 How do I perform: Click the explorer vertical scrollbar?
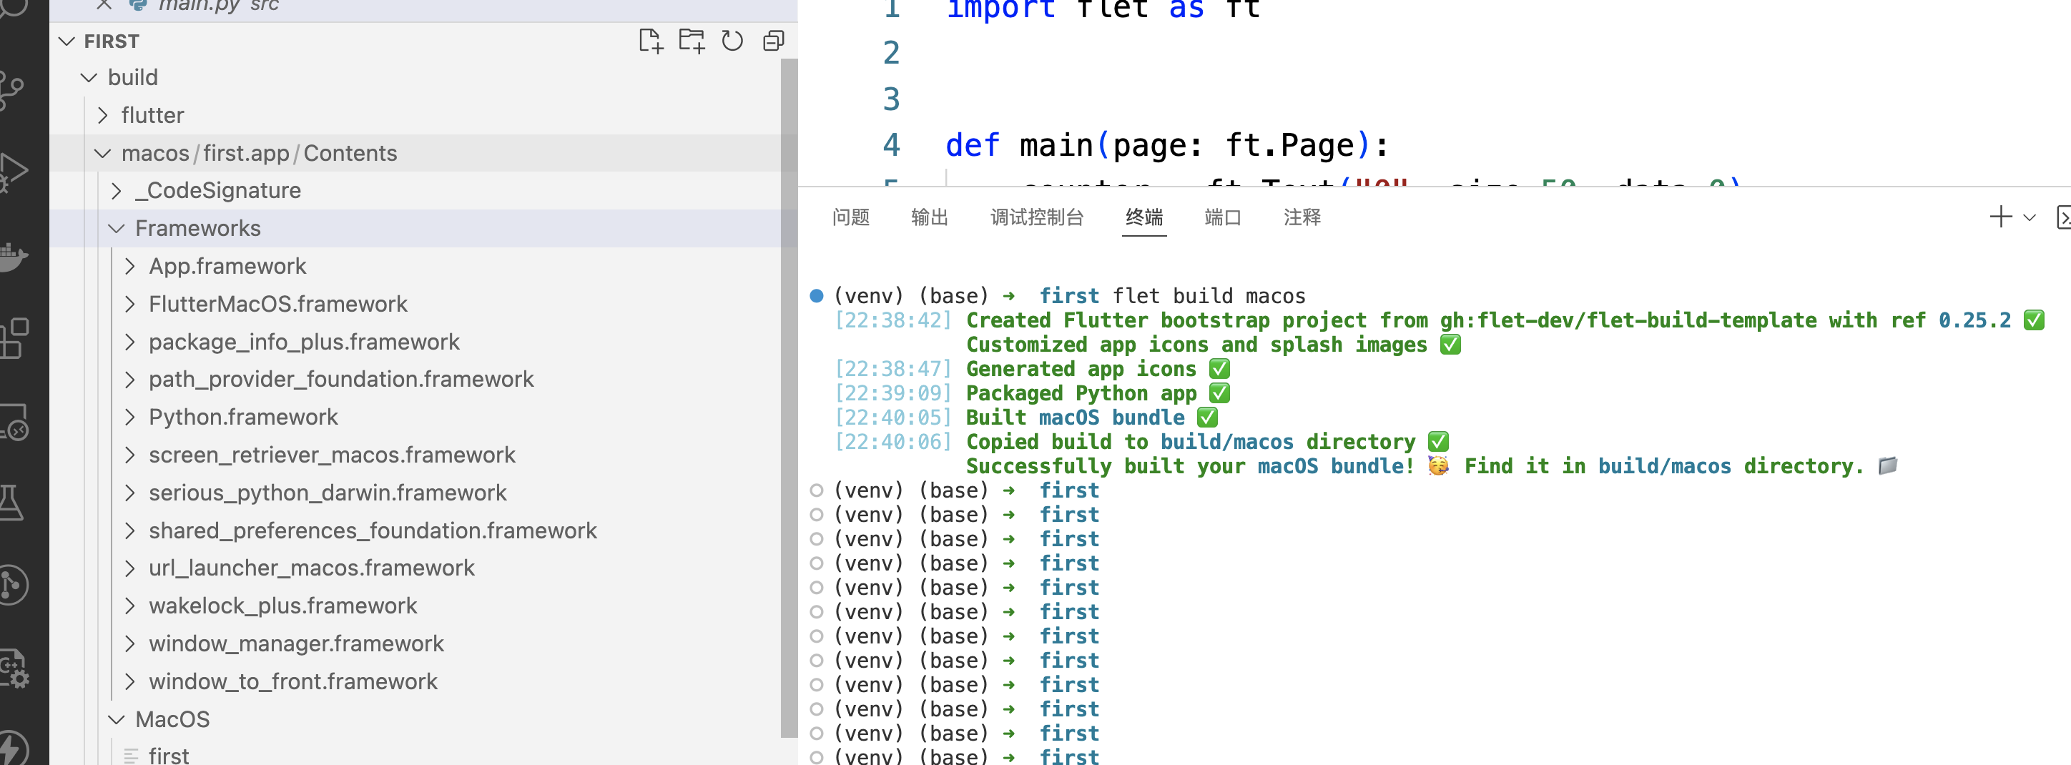[x=789, y=398]
